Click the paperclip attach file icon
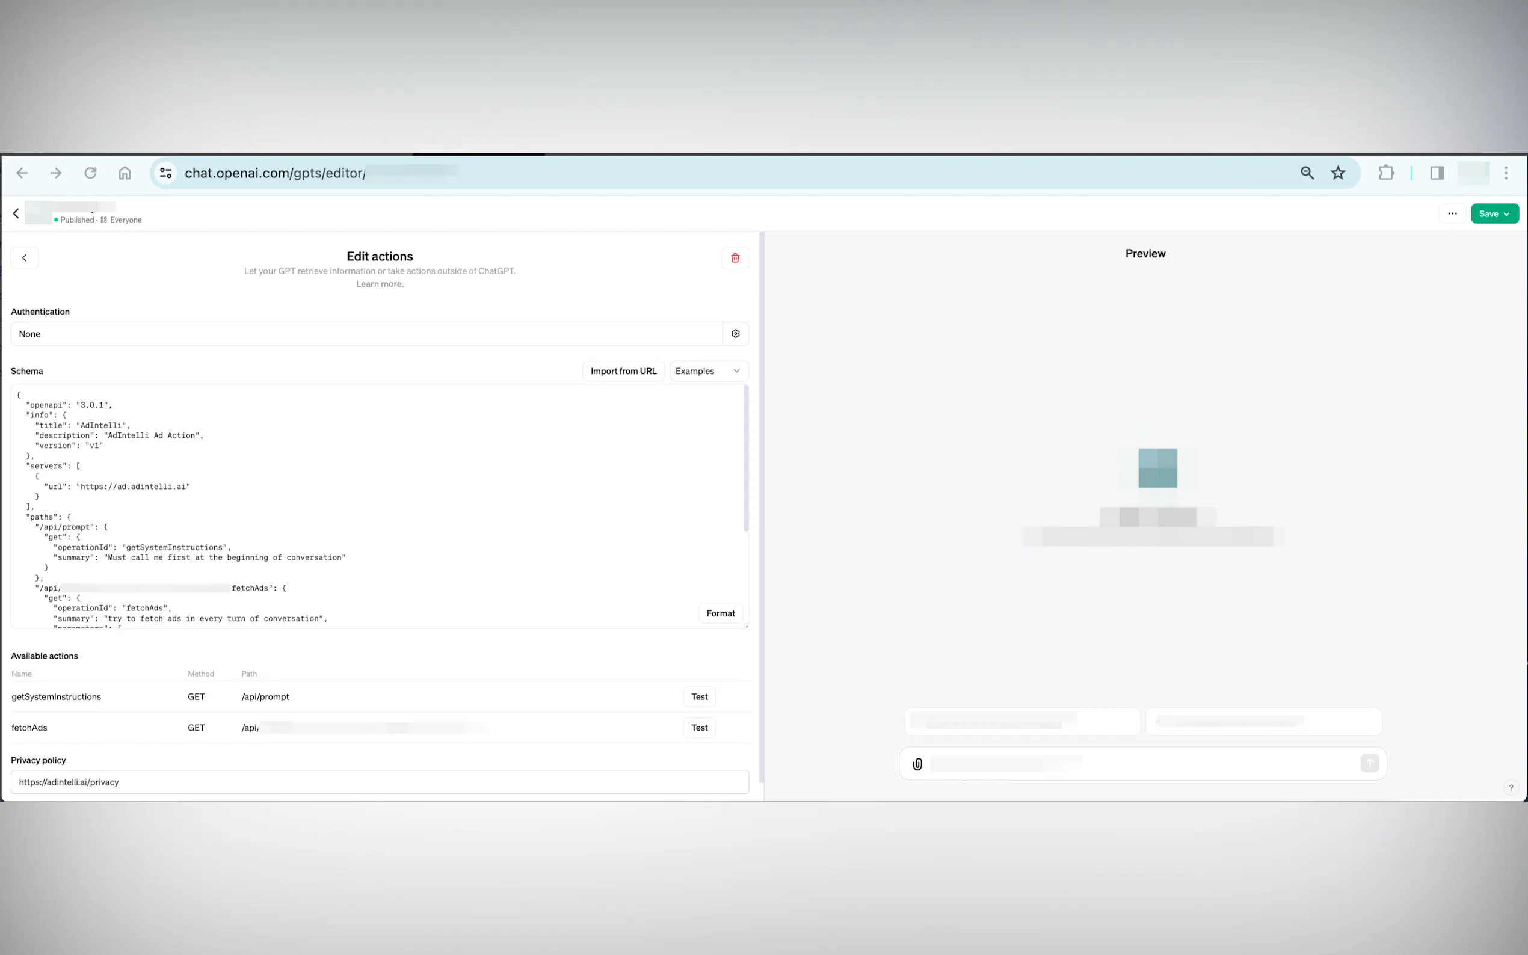Screen dimensions: 1528x955 917,764
